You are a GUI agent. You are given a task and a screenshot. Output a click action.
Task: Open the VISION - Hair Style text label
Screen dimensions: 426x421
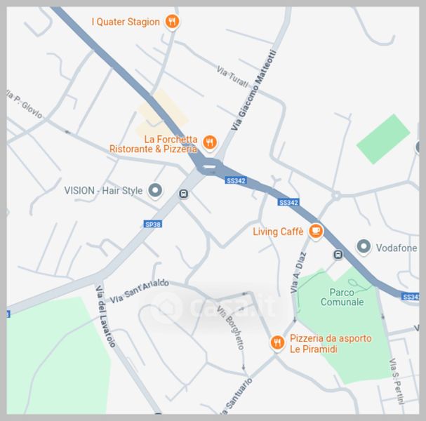[103, 191]
